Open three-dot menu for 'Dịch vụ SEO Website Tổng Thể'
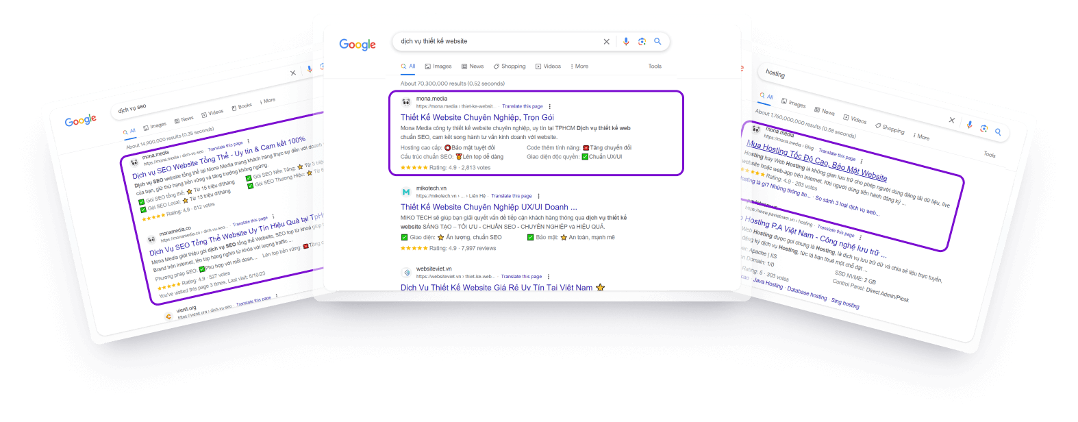Viewport: 1078px width, 422px height. pos(249,142)
